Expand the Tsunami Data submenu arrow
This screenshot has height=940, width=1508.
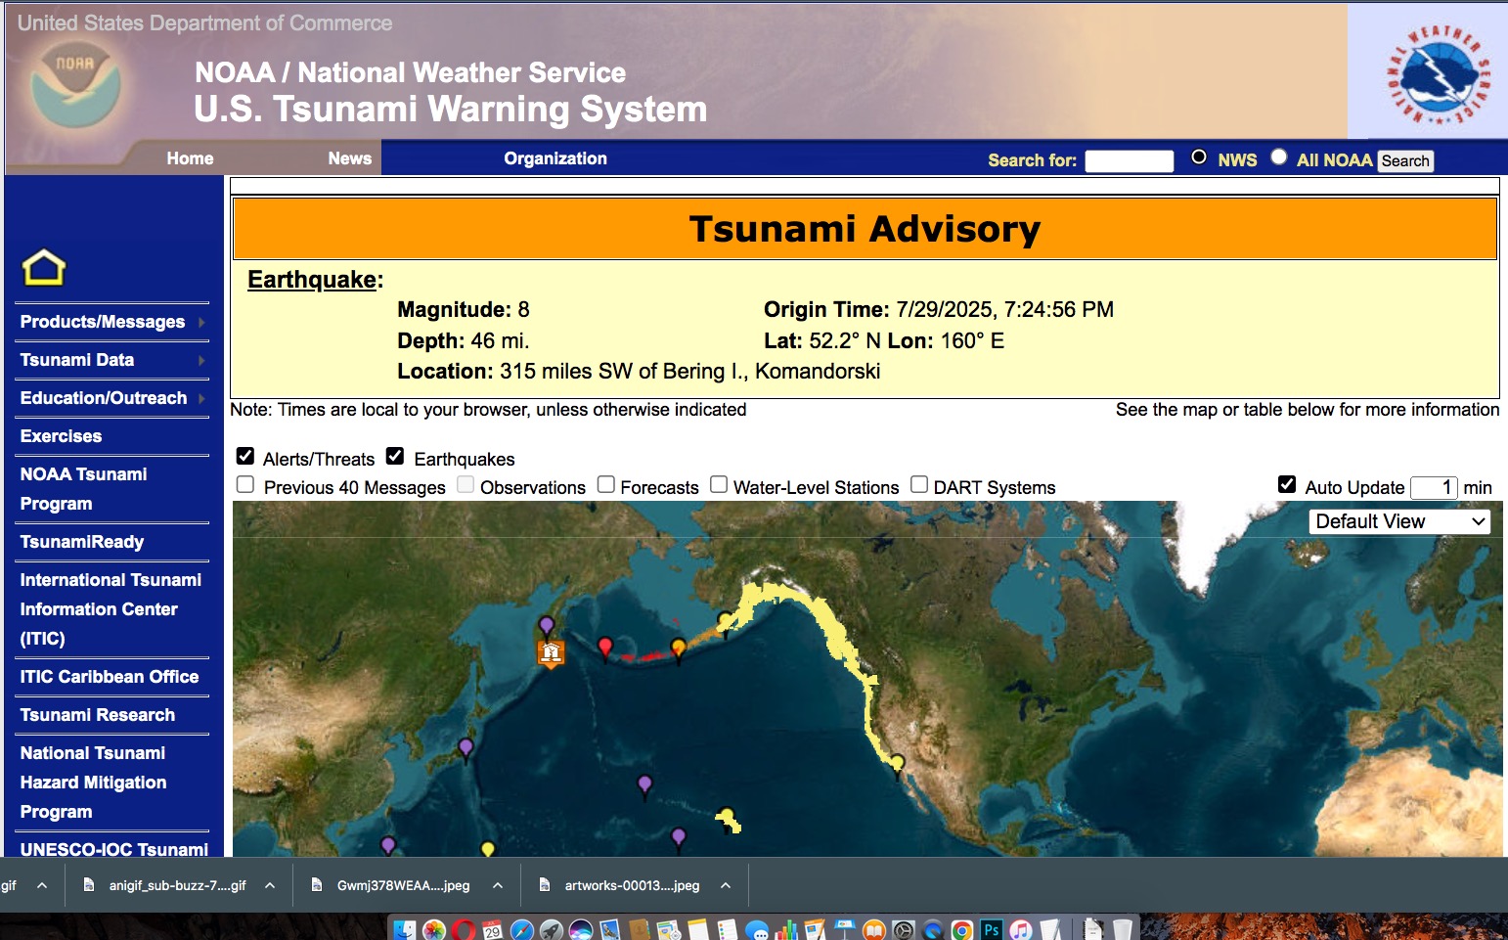coord(201,360)
